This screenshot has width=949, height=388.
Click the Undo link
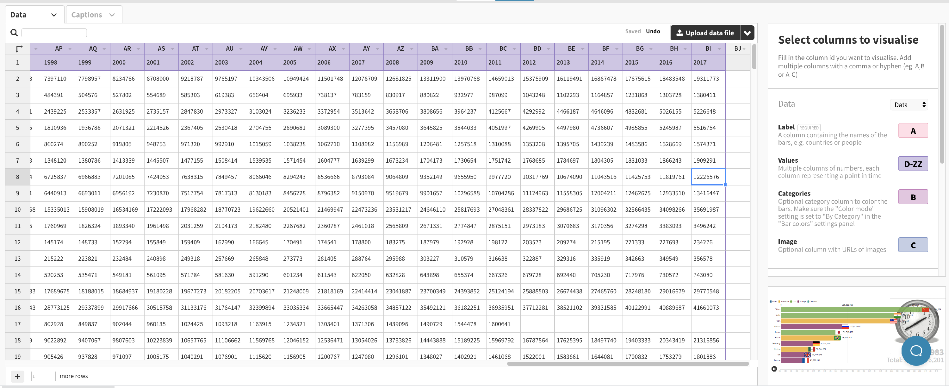[x=653, y=31]
